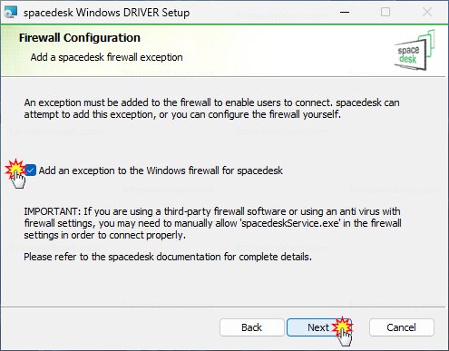Click the 'Please refer to the spacedesk documentation' line
This screenshot has width=449, height=351.
168,257
